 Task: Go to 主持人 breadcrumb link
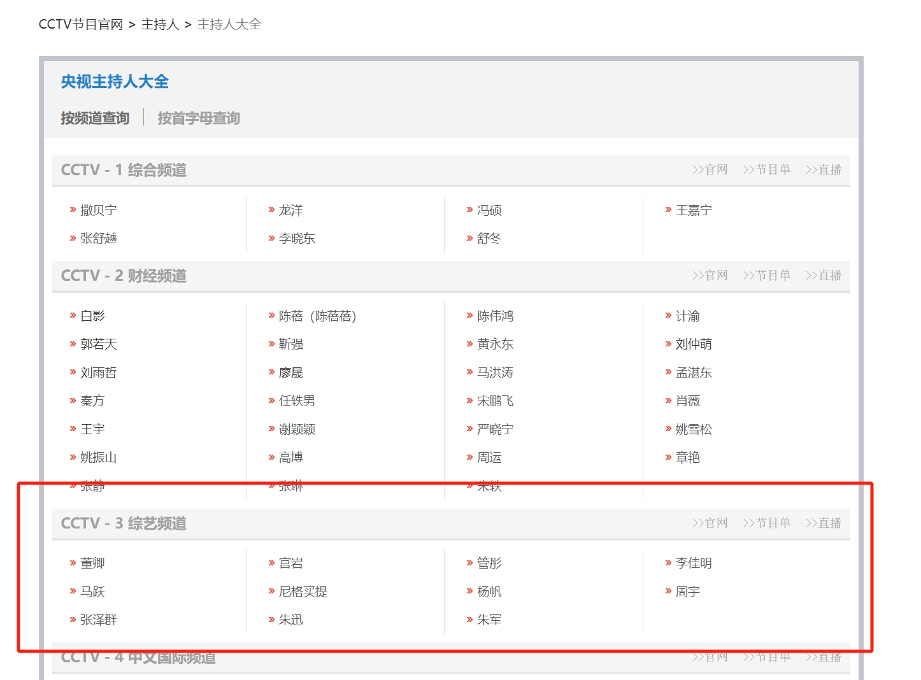pyautogui.click(x=160, y=24)
